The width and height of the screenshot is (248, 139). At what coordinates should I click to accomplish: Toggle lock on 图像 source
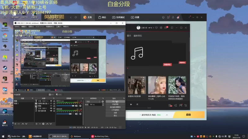[54, 106]
